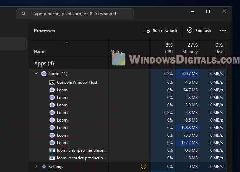Select the Console Window Host icon
Screen dimensions: 240x172
pos(52,82)
